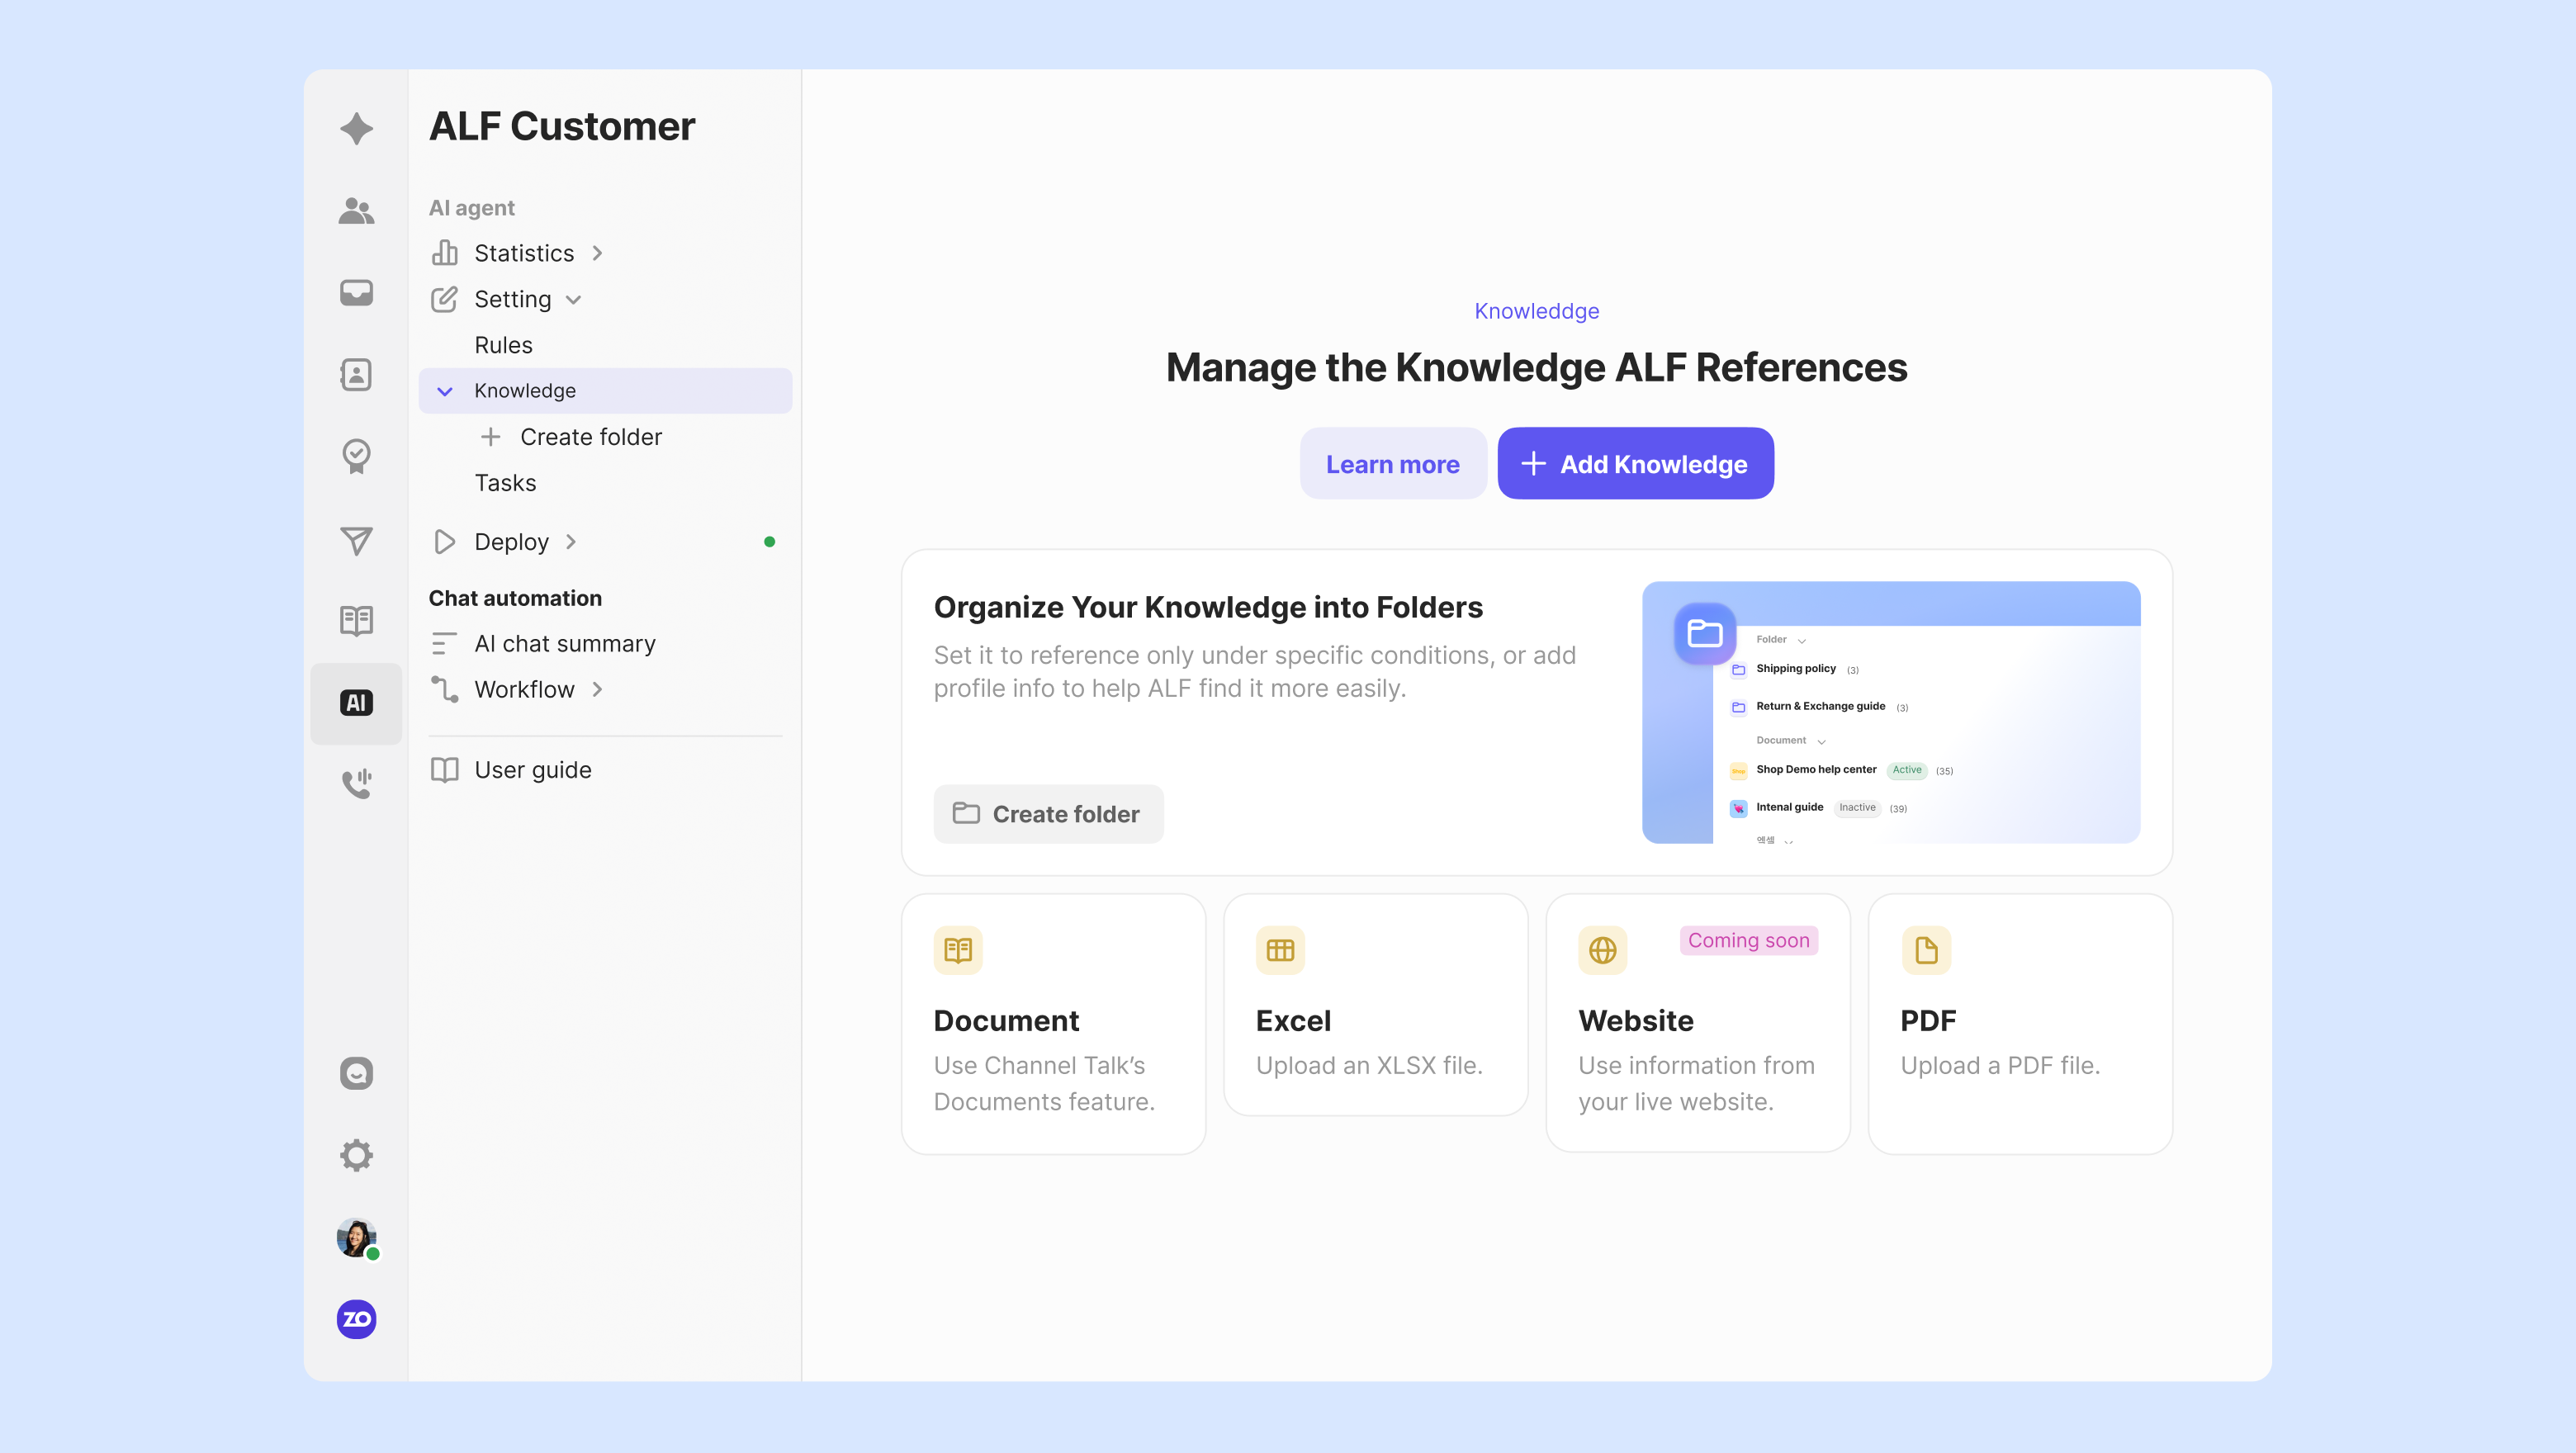Expand the Statistics menu chevron

597,253
